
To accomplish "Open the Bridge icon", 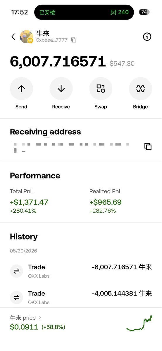I will pyautogui.click(x=141, y=89).
